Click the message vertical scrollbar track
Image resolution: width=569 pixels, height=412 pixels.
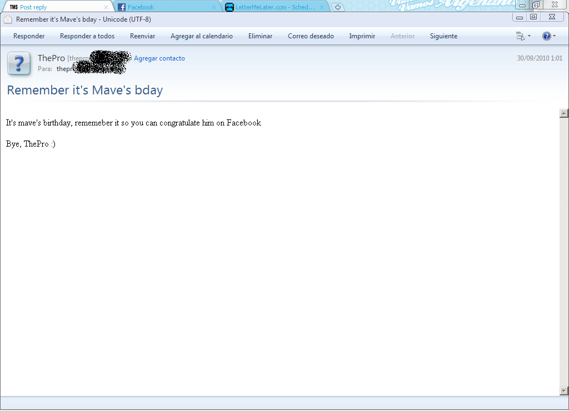(x=563, y=252)
